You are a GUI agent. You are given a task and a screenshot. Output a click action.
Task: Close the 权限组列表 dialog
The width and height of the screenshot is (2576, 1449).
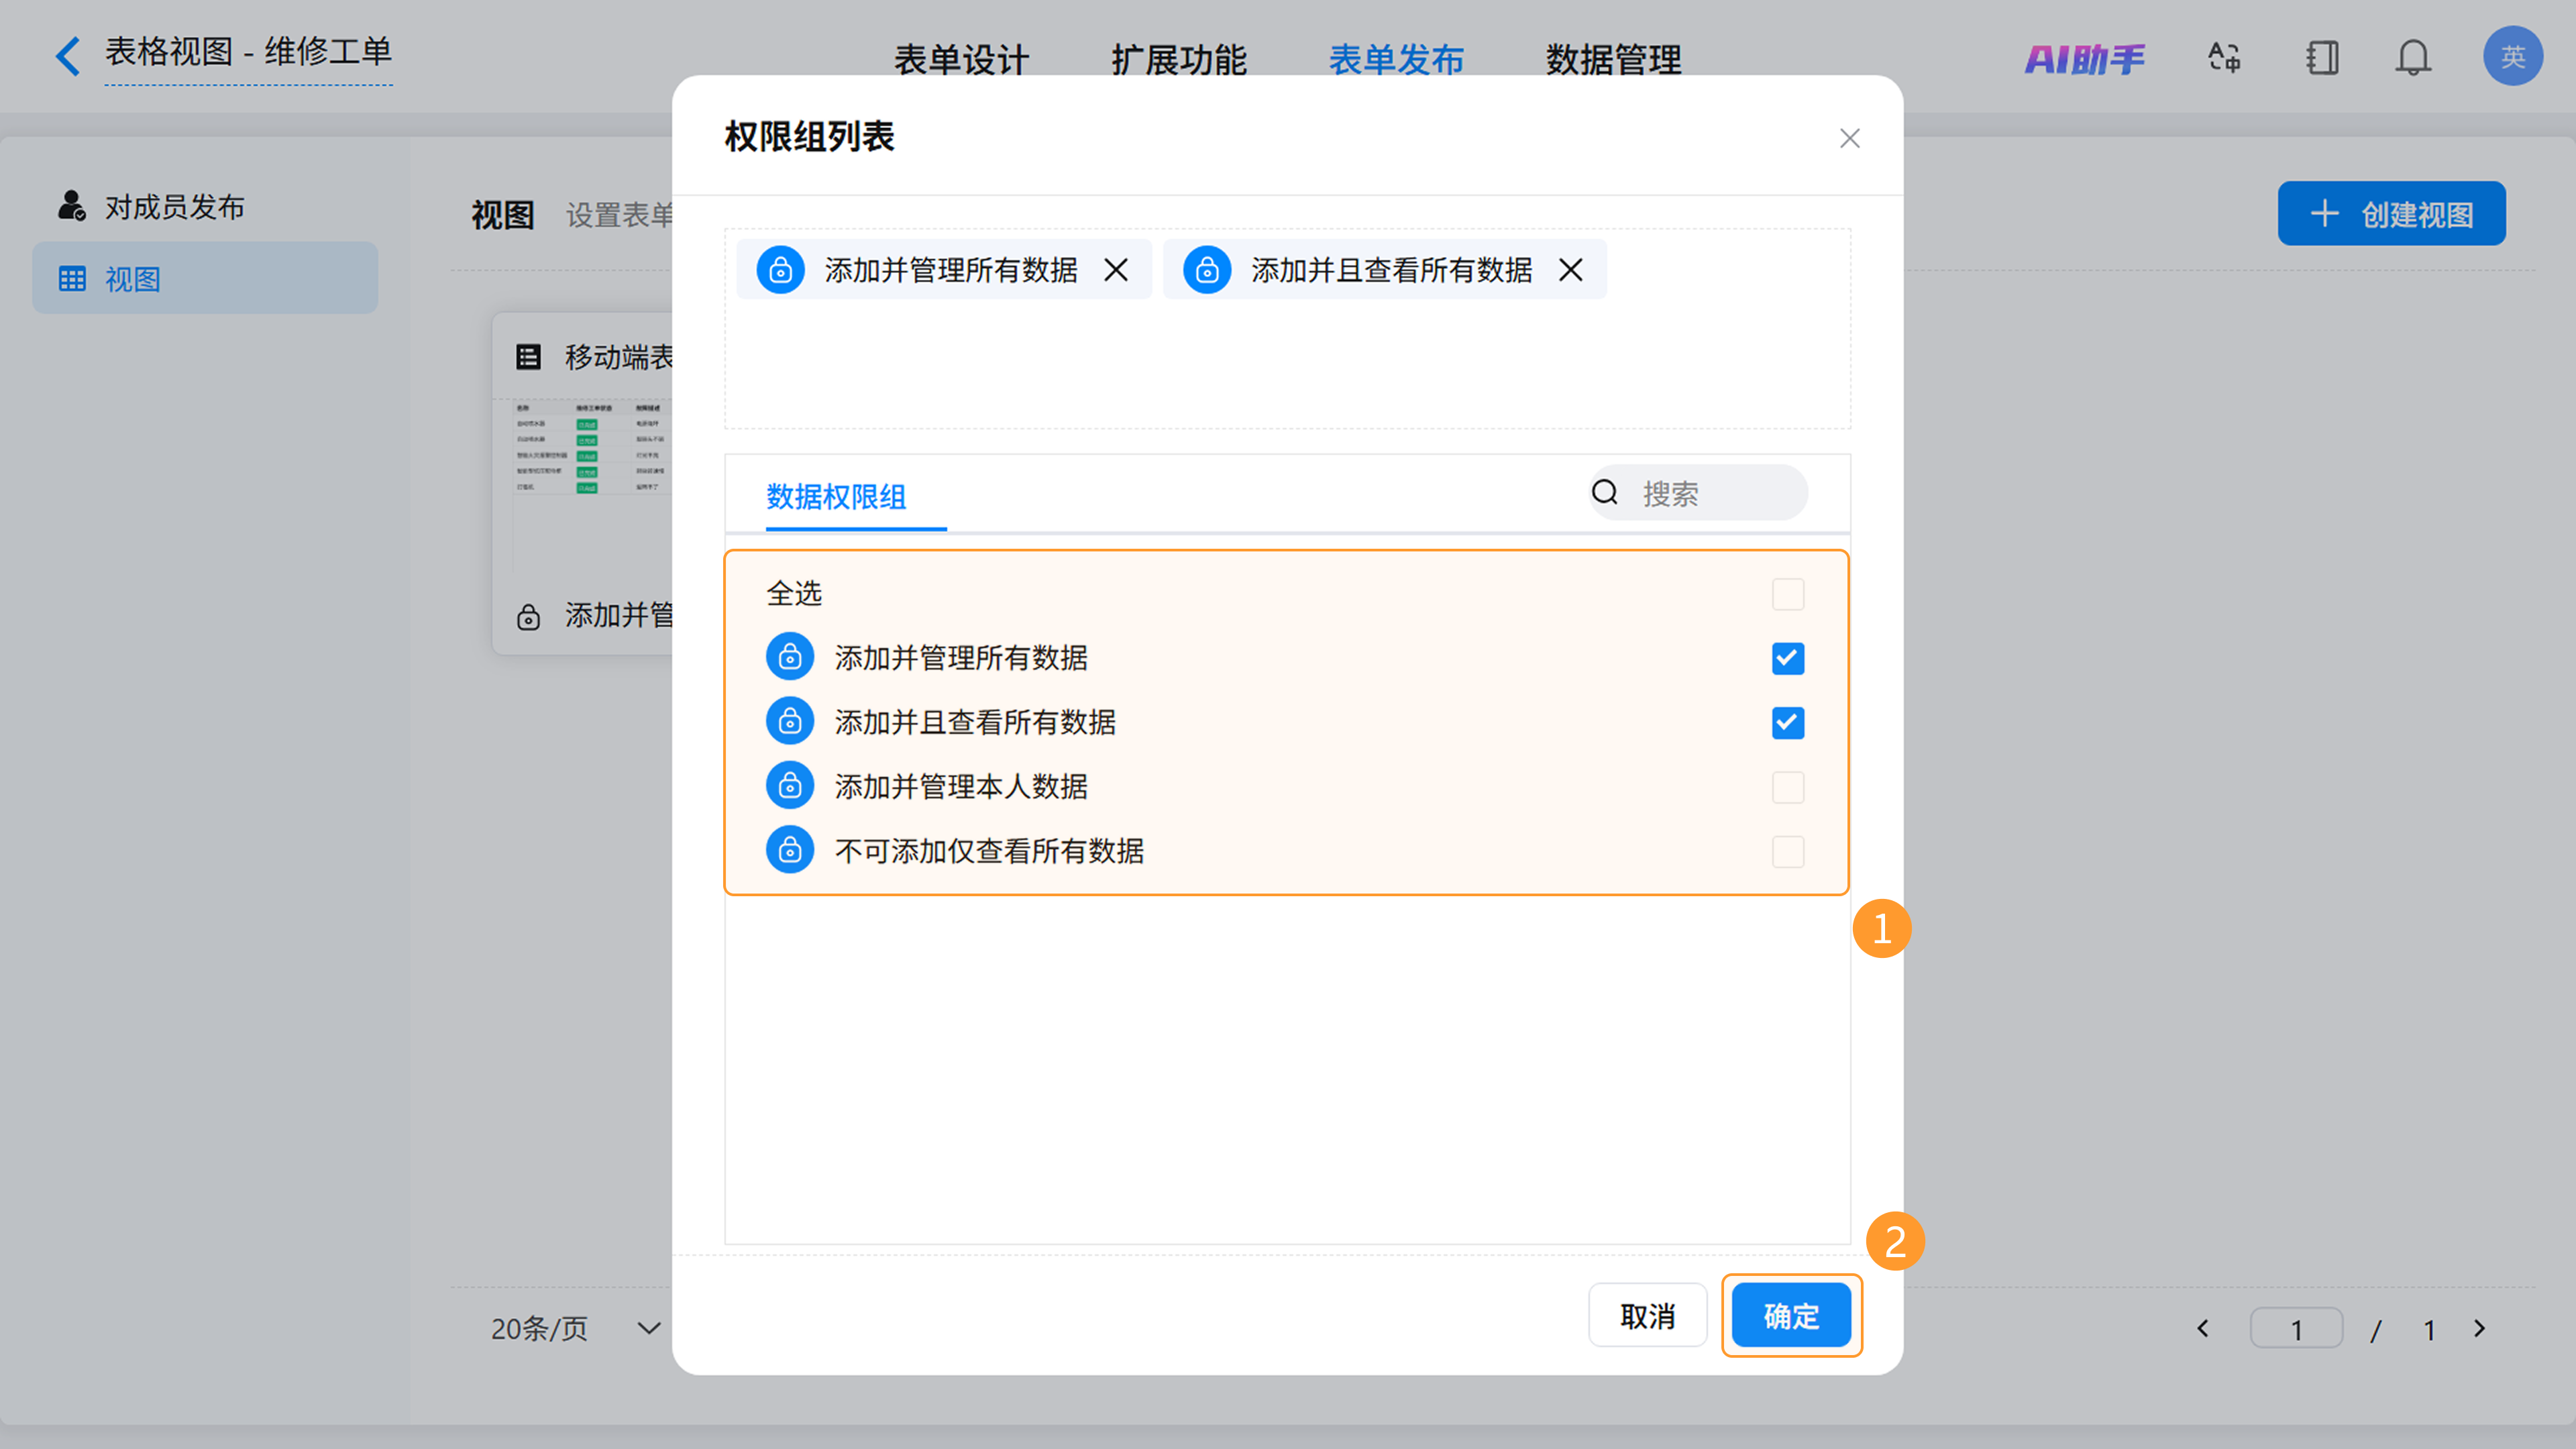tap(1849, 138)
